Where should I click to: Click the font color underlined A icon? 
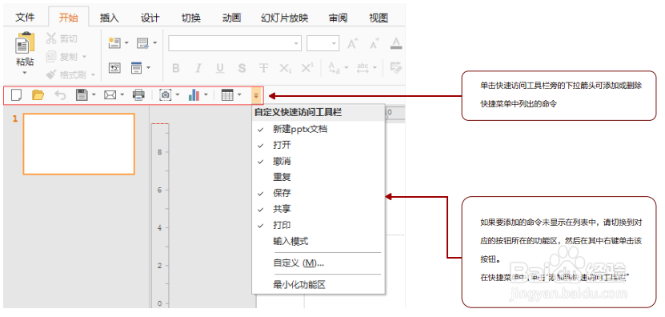396,43
